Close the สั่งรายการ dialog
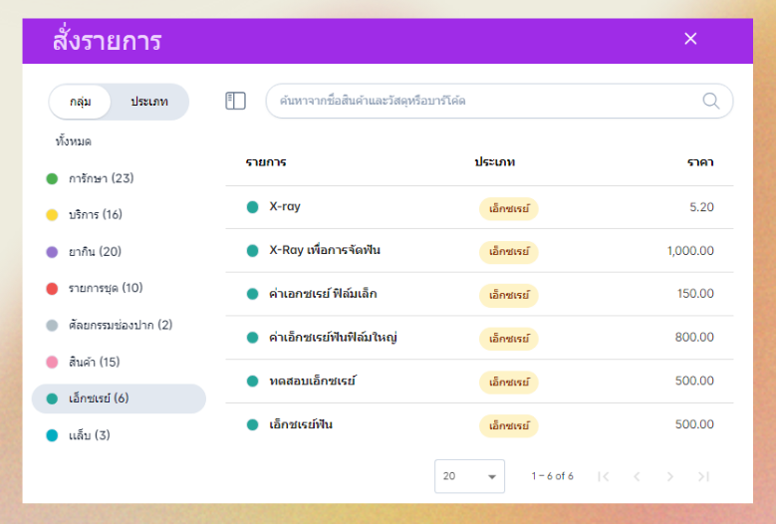The height and width of the screenshot is (524, 776). [x=690, y=39]
